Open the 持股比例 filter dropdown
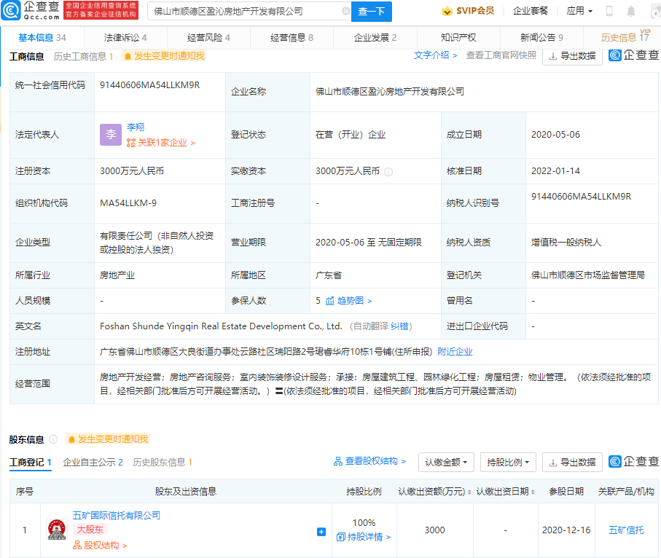This screenshot has height=558, width=661. [509, 462]
